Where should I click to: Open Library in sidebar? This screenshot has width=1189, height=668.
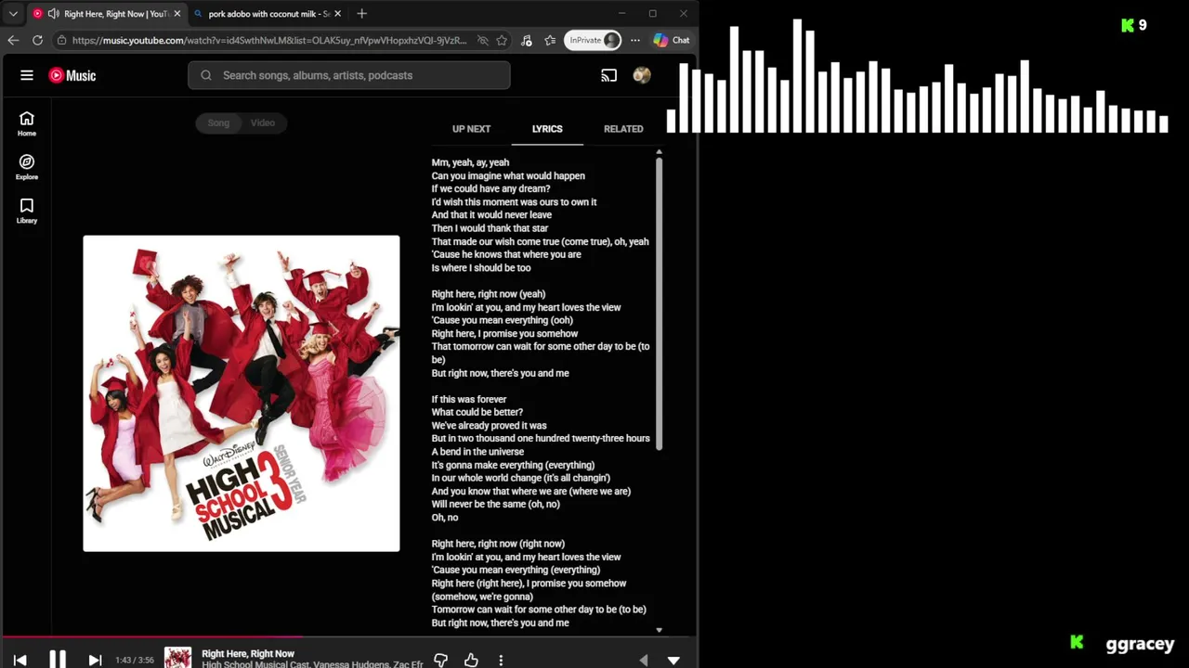(27, 211)
